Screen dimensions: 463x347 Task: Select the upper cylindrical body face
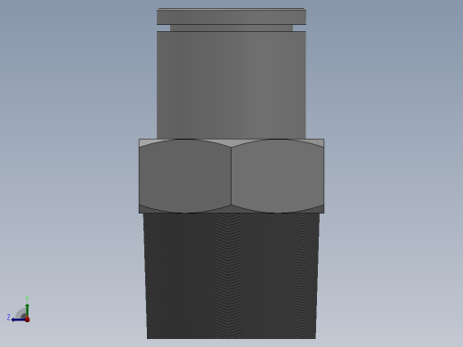[231, 85]
